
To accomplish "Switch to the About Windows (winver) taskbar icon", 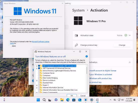I will [86, 100].
